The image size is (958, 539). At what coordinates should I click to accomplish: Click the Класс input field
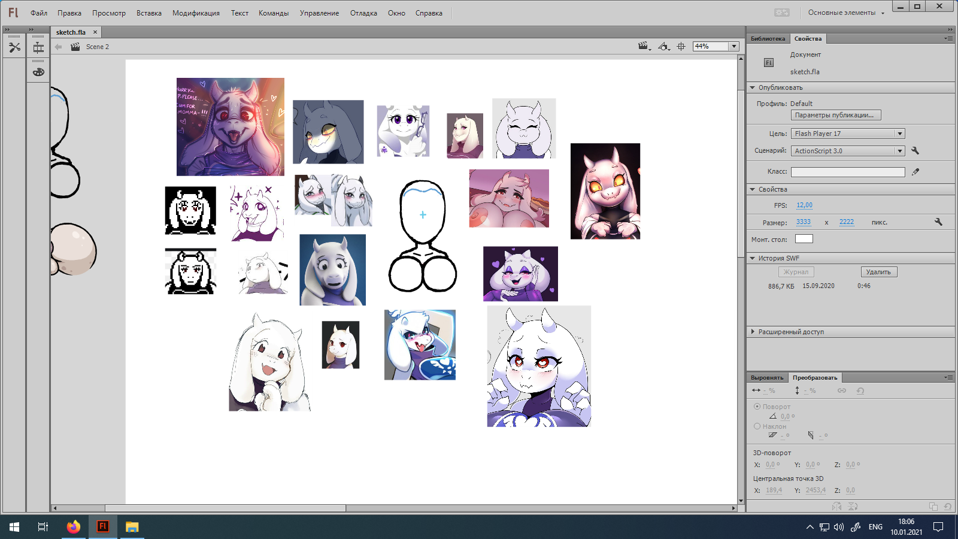pos(848,172)
